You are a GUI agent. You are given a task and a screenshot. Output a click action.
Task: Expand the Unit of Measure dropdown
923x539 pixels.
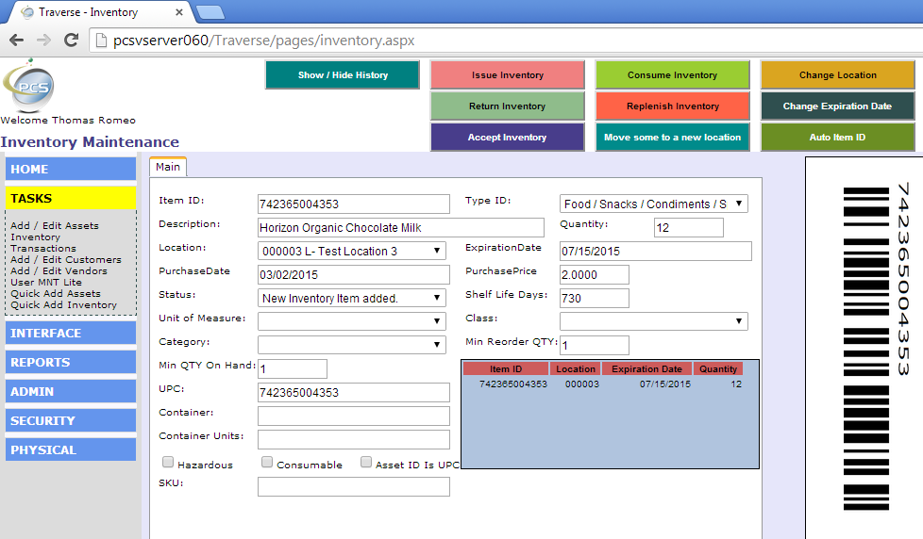(x=352, y=321)
